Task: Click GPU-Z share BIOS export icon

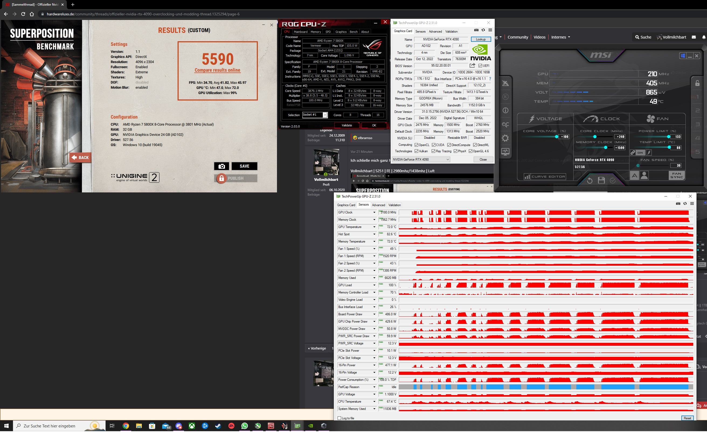Action: pyautogui.click(x=472, y=66)
